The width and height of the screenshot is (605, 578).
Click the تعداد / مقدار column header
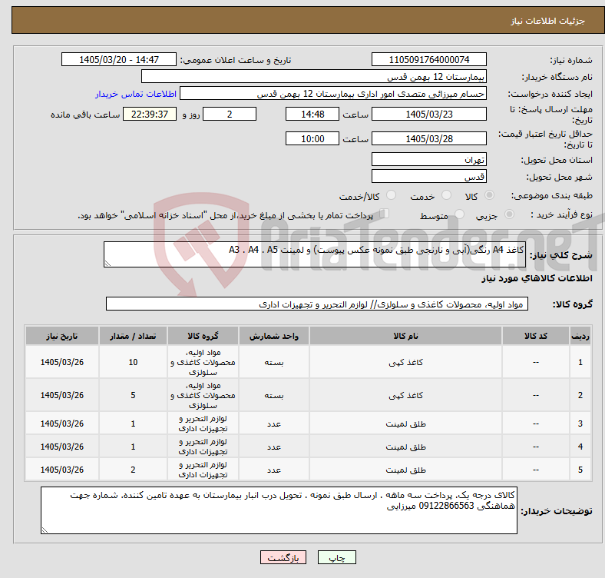pyautogui.click(x=133, y=336)
